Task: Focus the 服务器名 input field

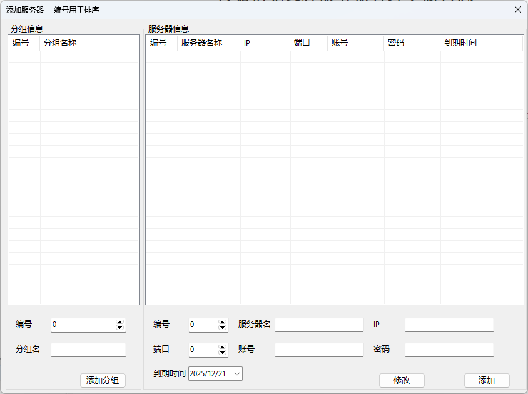Action: click(319, 325)
